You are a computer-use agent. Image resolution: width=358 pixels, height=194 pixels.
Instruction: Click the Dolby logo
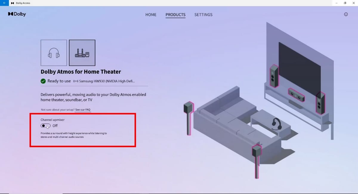click(17, 14)
